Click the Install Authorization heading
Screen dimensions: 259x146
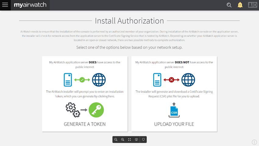(x=129, y=21)
